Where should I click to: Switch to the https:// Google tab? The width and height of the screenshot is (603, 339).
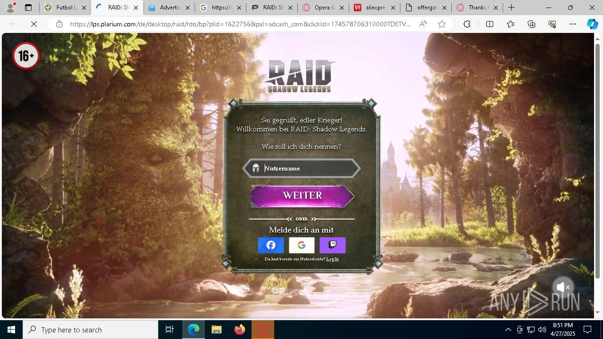220,8
